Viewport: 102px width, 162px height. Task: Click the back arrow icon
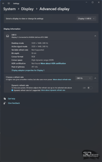(3, 4)
